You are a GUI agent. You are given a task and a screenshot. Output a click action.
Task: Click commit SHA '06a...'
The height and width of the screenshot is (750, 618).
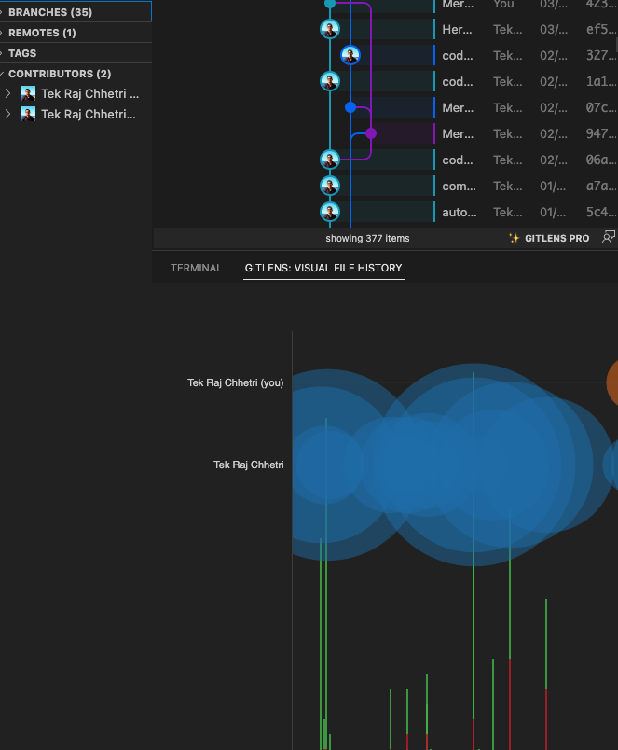tap(601, 160)
